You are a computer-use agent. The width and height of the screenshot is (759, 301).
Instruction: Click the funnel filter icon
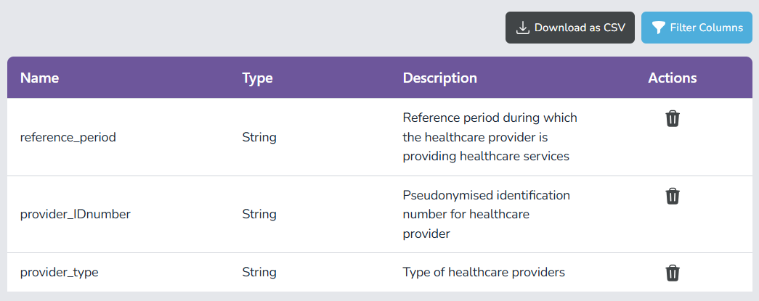[658, 28]
